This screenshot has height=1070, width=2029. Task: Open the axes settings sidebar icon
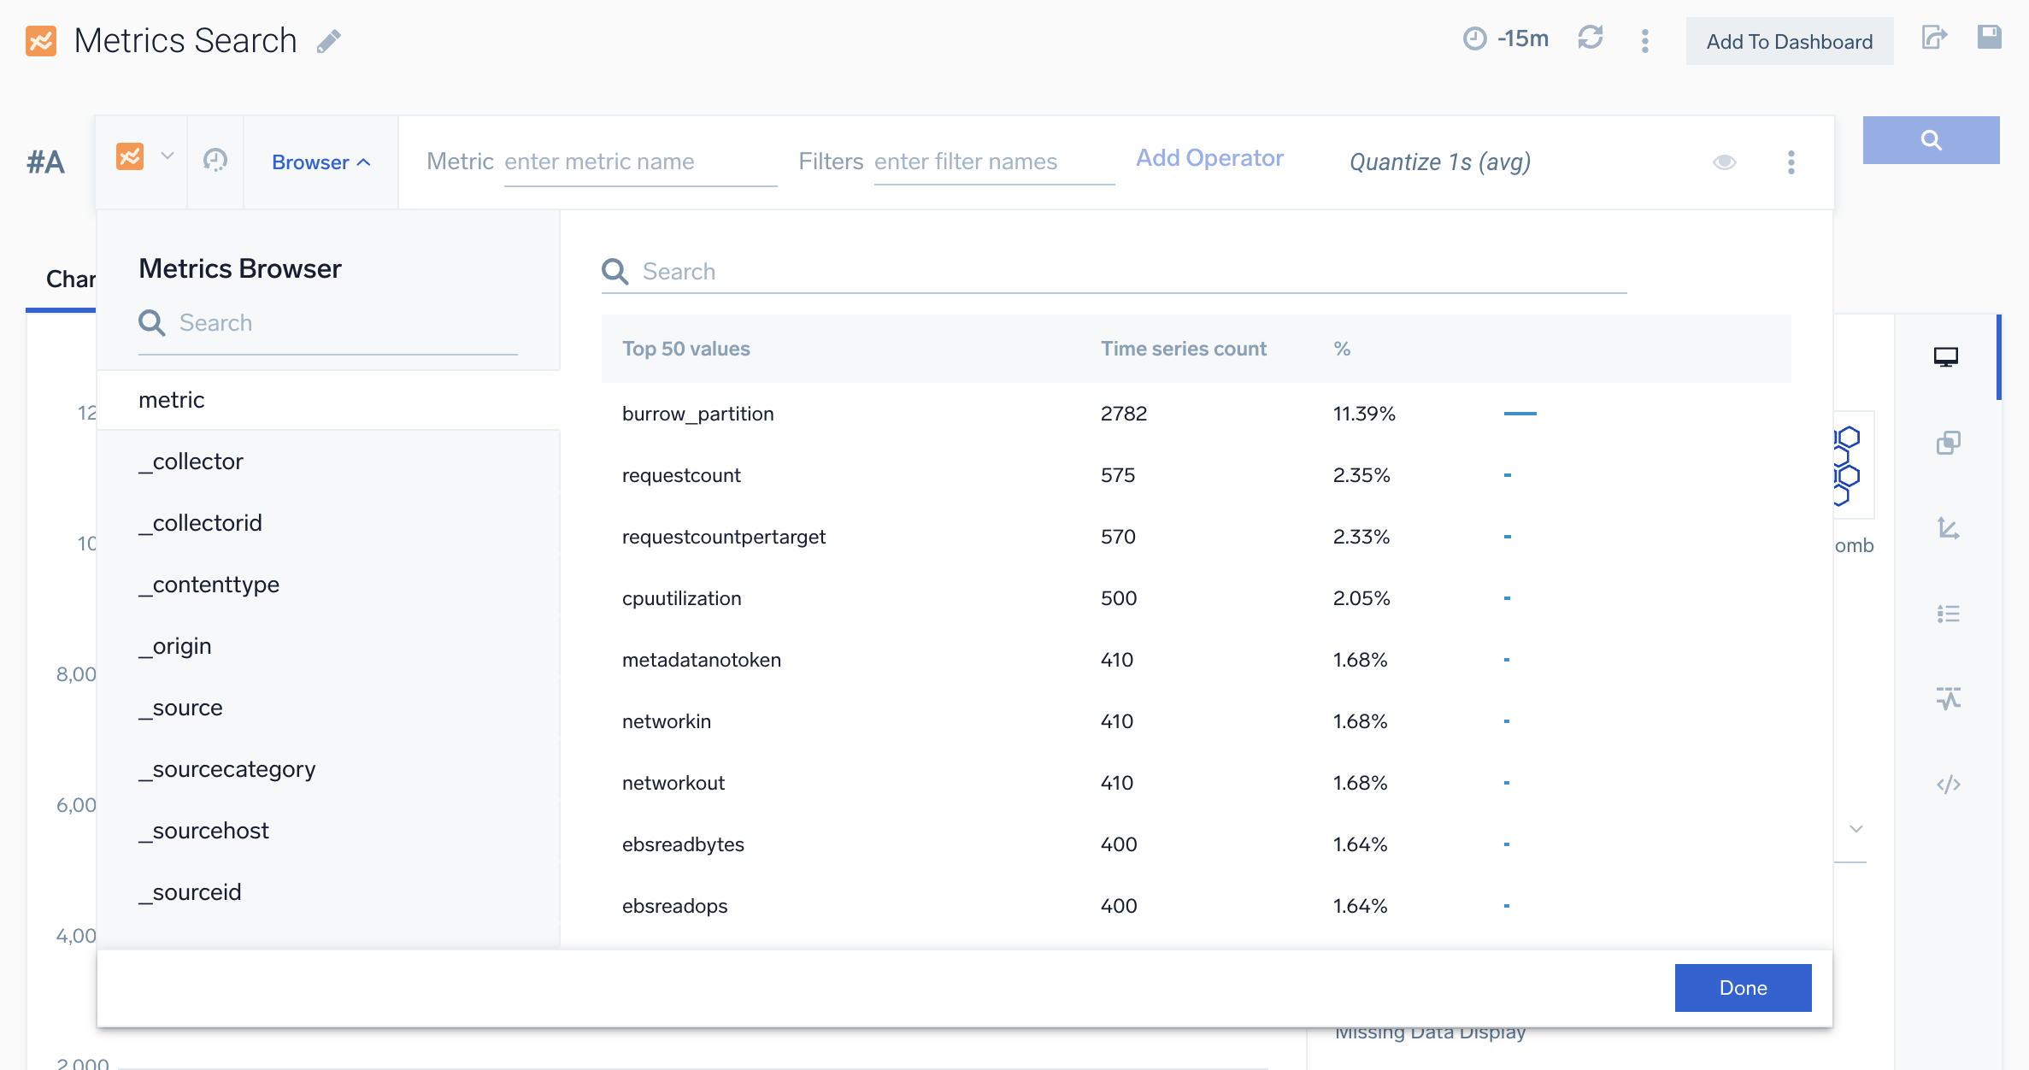click(1948, 528)
